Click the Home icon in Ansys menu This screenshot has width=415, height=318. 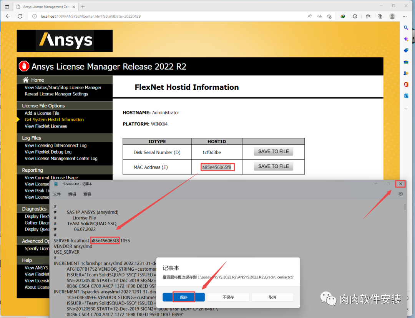tap(25, 80)
